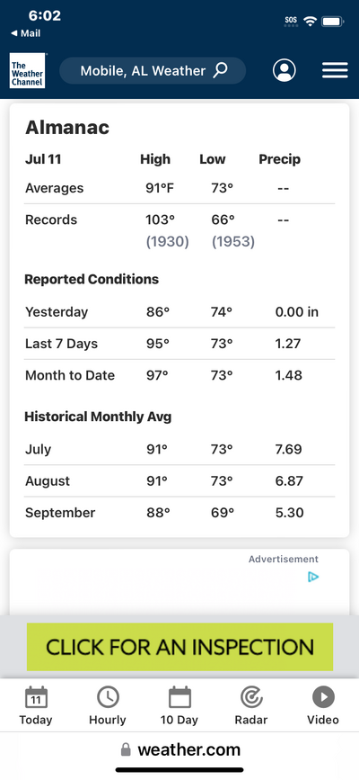The image size is (359, 780).
Task: Click the Mobile, AL Weather search field
Action: (153, 71)
